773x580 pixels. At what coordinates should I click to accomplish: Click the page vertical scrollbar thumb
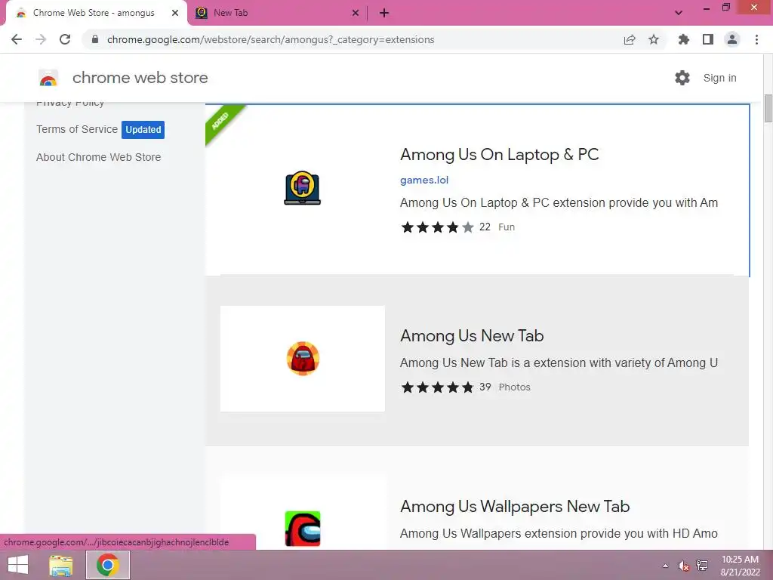click(x=768, y=108)
